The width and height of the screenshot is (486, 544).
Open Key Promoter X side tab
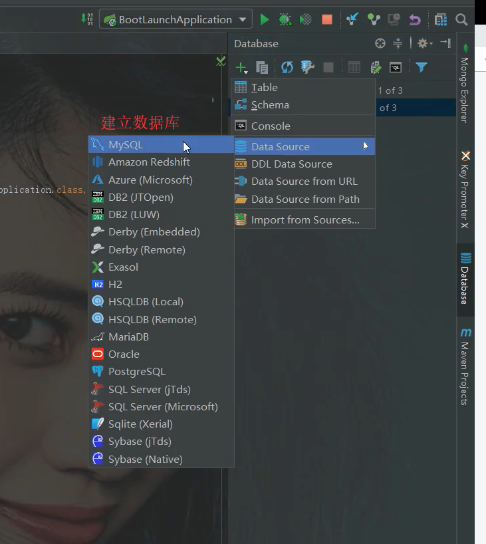(x=465, y=190)
